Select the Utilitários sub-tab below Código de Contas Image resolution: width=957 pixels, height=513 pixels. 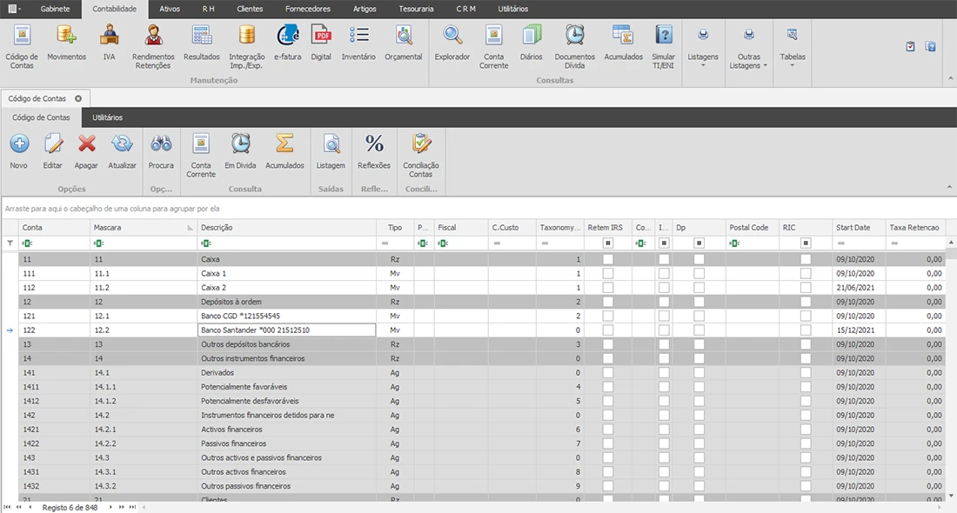click(107, 117)
